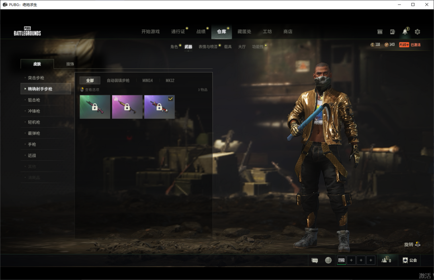
Task: Choose the 近战 category
Action: [x=46, y=155]
